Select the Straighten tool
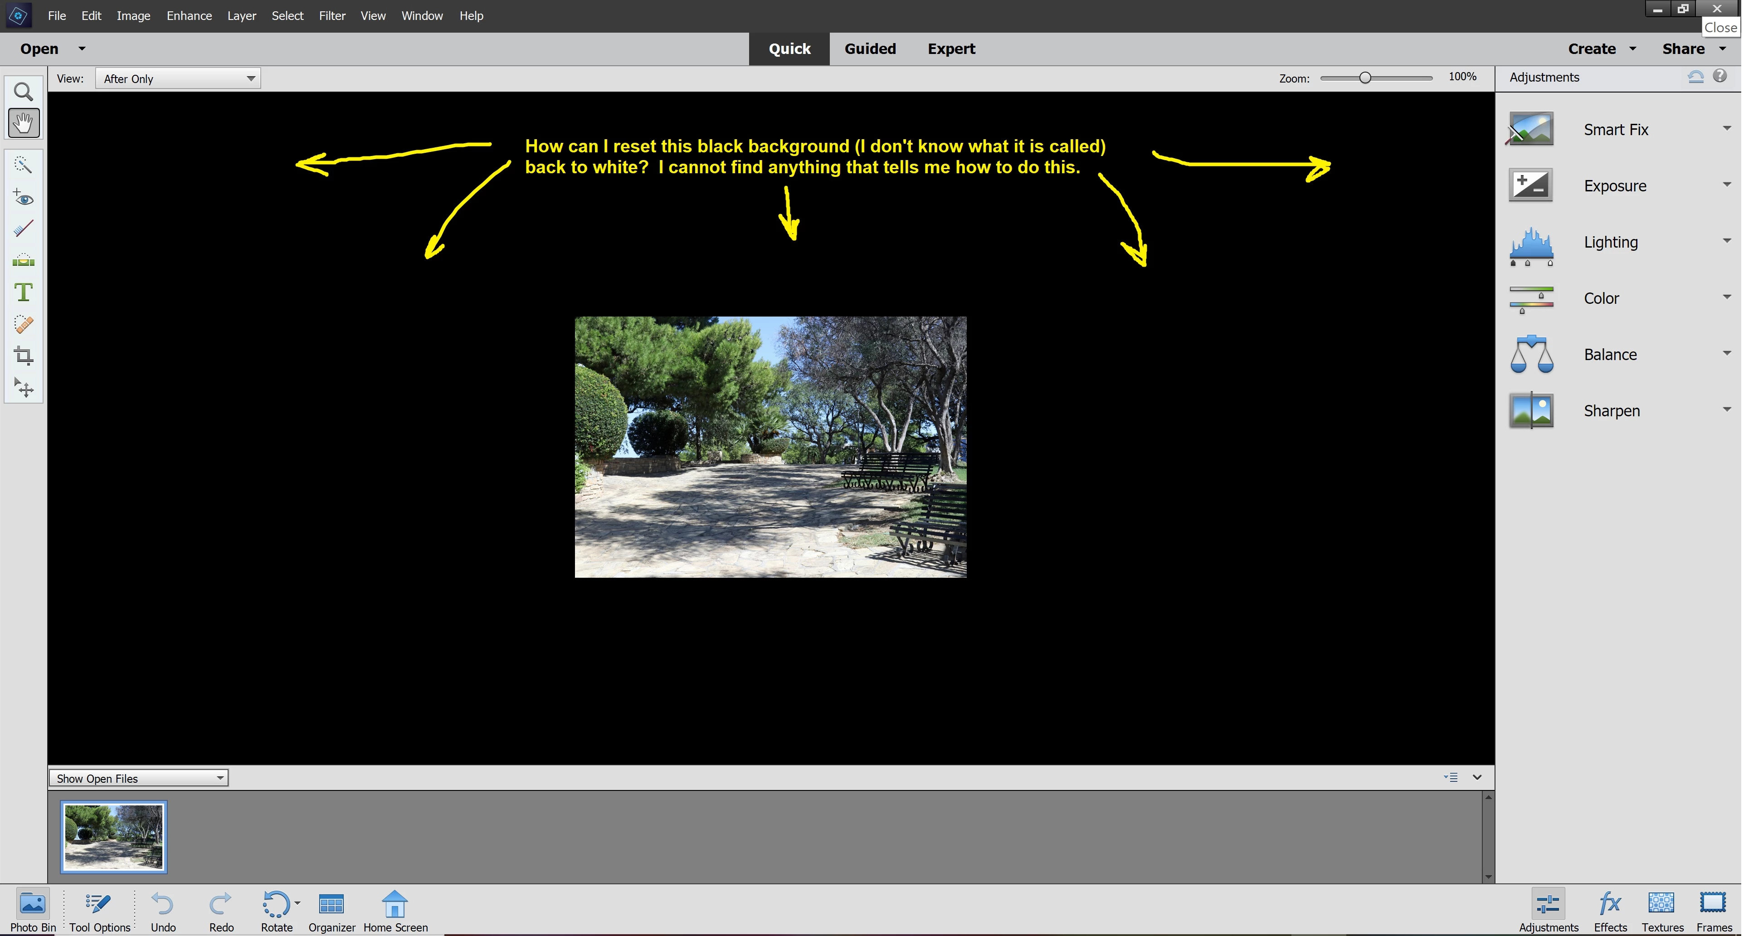Image resolution: width=1763 pixels, height=936 pixels. click(23, 261)
